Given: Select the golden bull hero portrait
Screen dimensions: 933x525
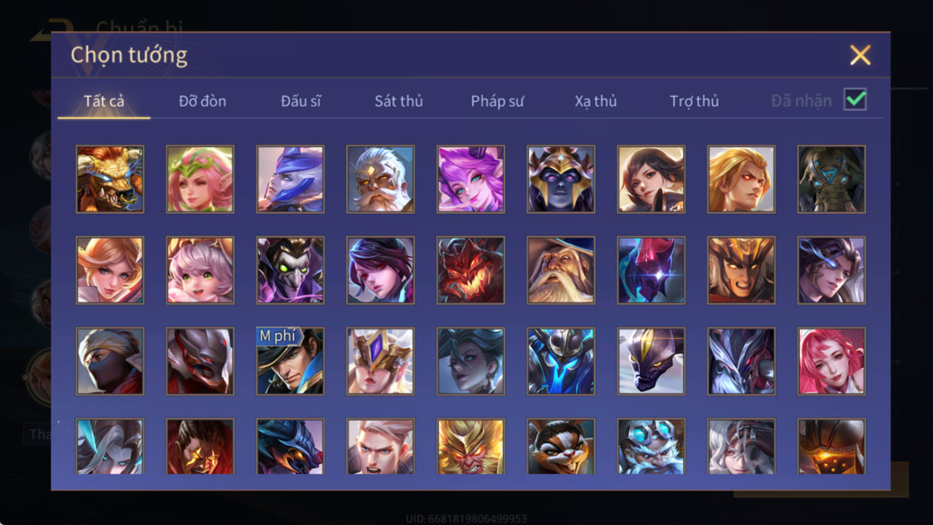Looking at the screenshot, I should point(110,179).
